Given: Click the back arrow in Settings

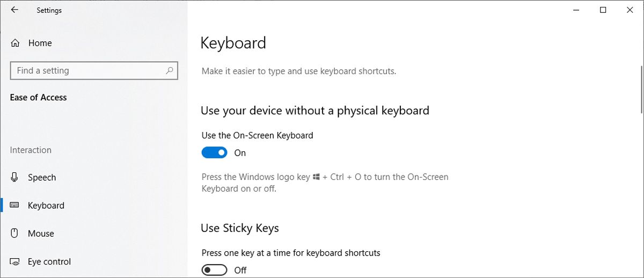Looking at the screenshot, I should tap(14, 10).
